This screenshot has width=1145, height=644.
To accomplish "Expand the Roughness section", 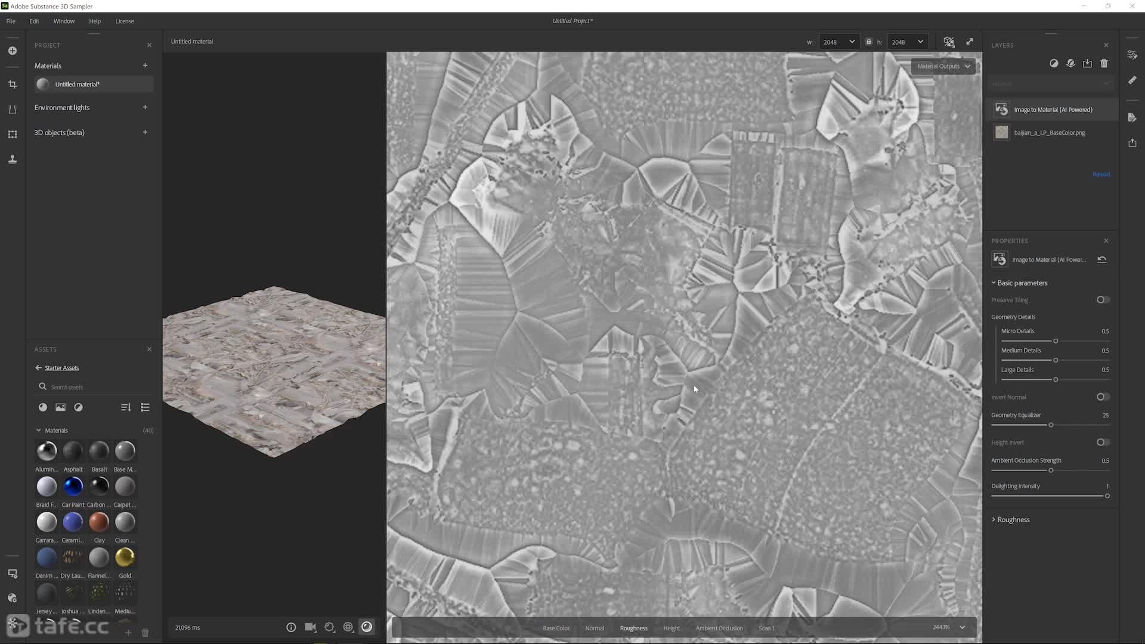I will click(x=1010, y=520).
